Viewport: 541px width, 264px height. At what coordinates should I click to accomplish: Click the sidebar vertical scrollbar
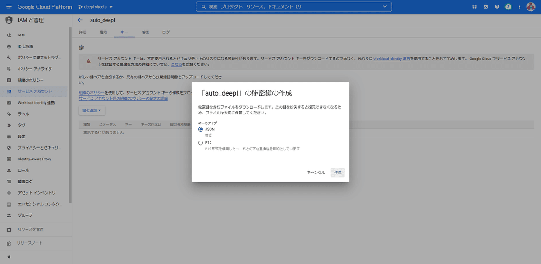(70, 115)
